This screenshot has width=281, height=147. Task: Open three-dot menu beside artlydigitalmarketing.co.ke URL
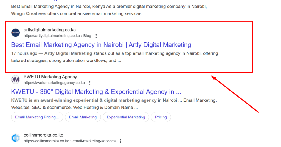[96, 36]
